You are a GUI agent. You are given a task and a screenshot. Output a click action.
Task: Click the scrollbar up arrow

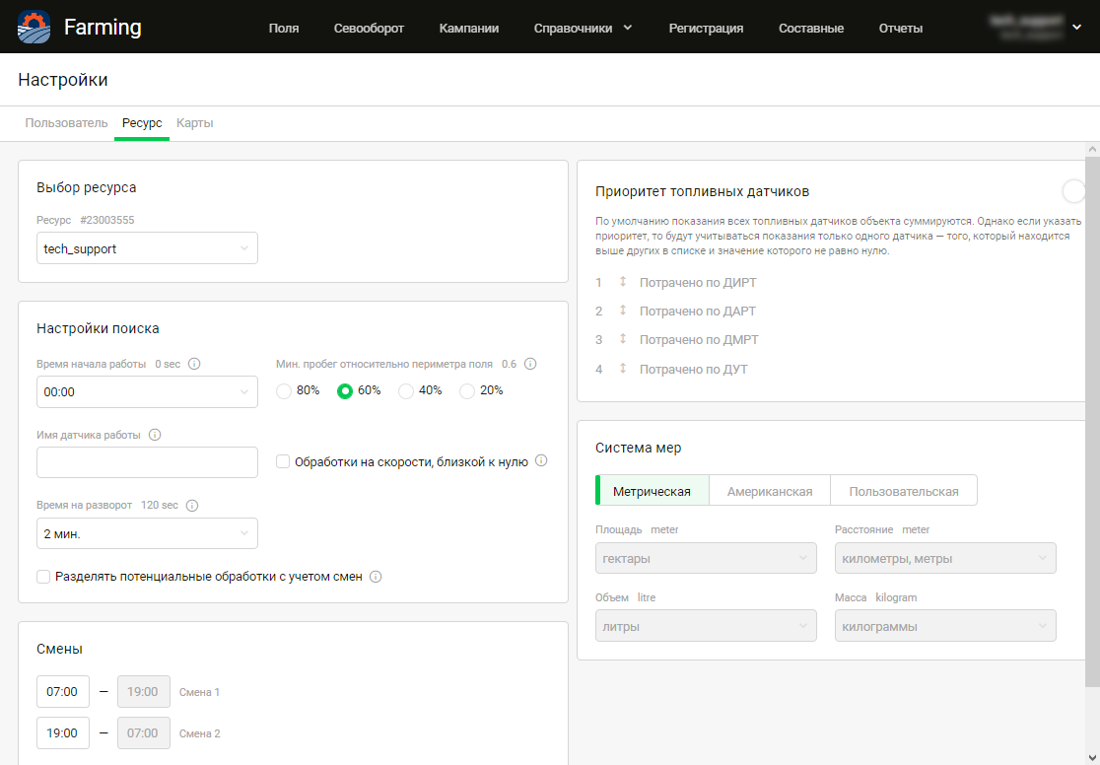point(1092,150)
